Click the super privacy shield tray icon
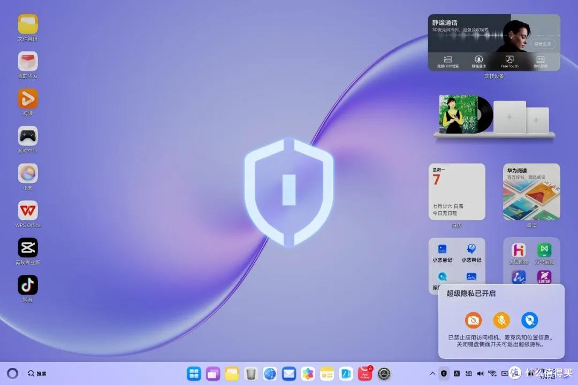Image resolution: width=578 pixels, height=385 pixels. 444,374
